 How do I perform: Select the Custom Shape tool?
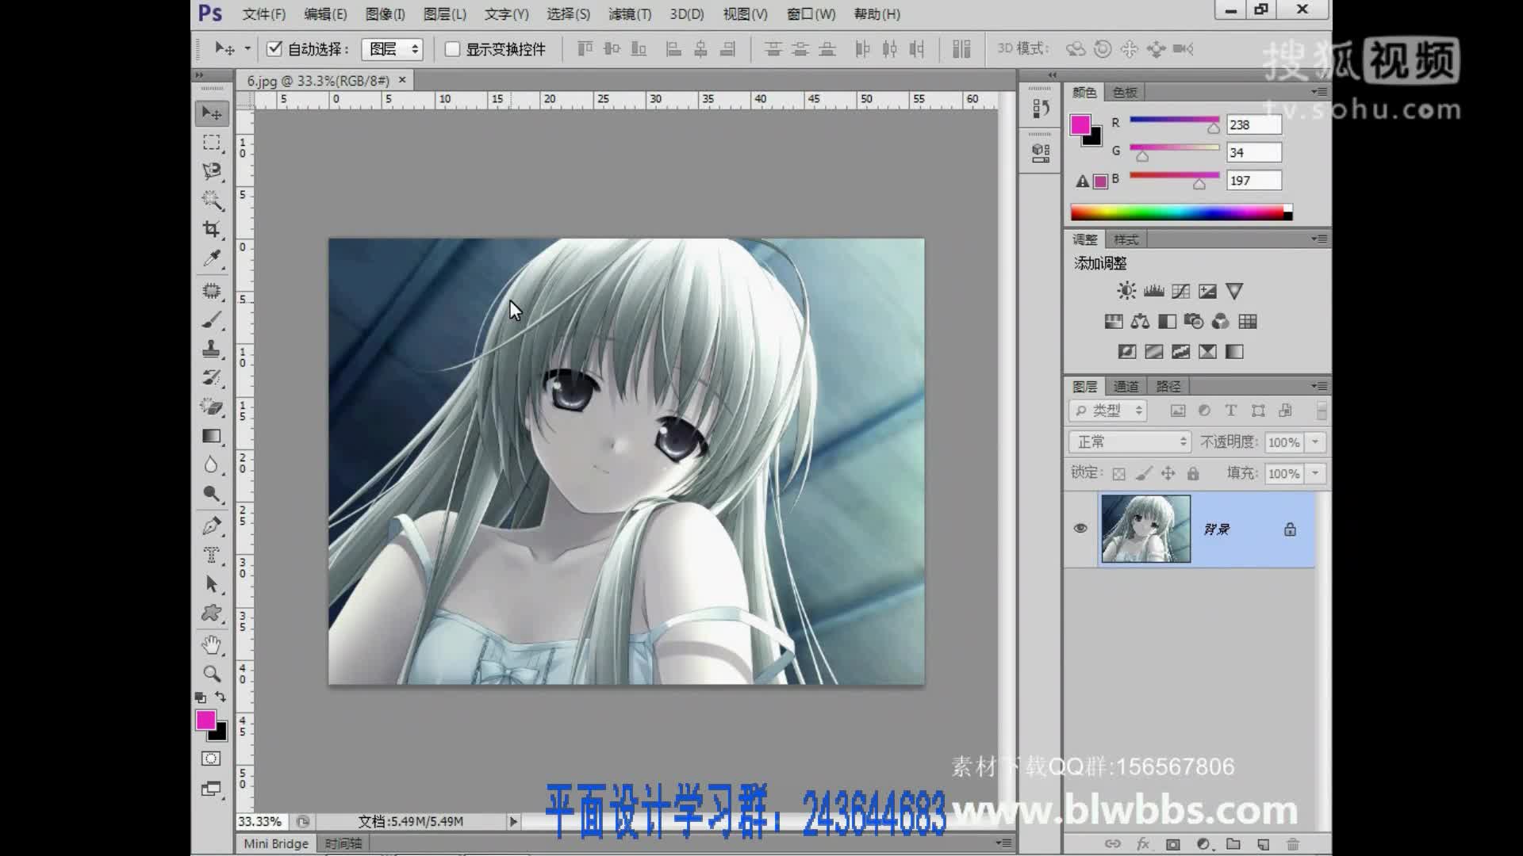tap(212, 613)
